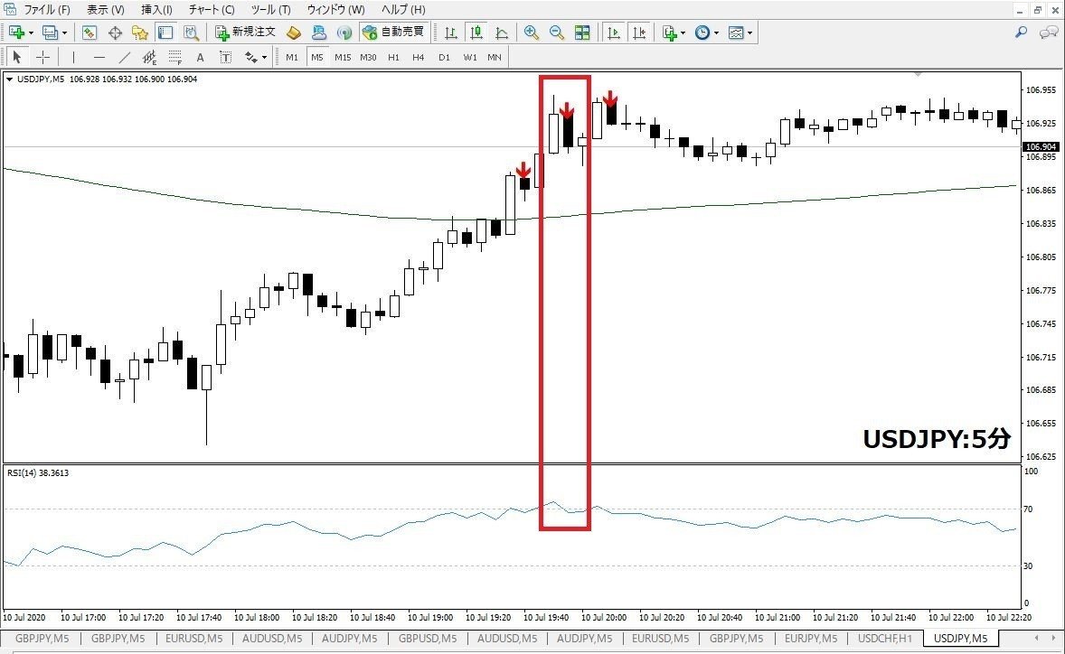Switch chart to line chart mode

tap(501, 32)
